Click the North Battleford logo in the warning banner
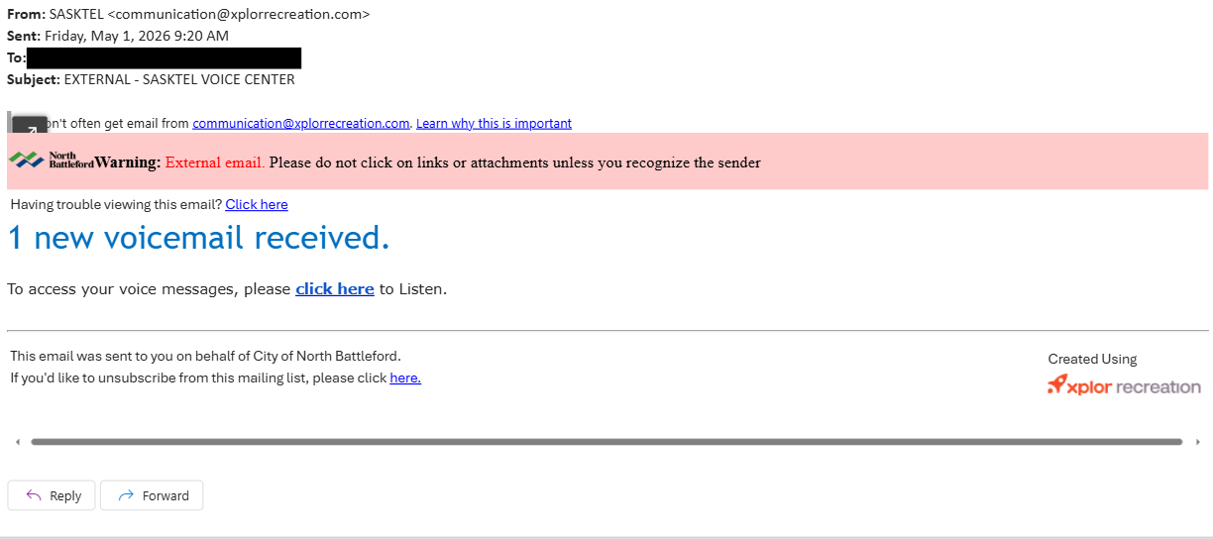 pyautogui.click(x=51, y=161)
